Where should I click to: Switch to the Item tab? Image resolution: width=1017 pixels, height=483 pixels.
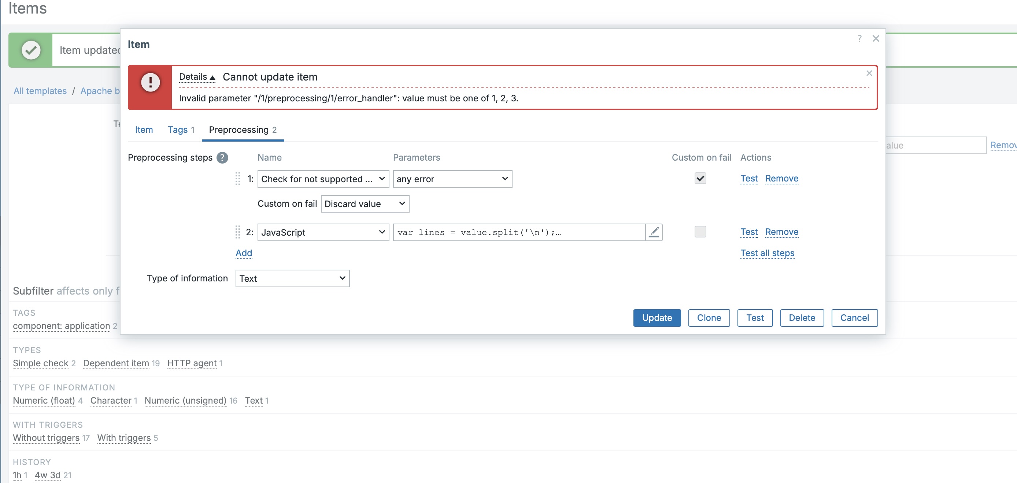[x=144, y=130]
